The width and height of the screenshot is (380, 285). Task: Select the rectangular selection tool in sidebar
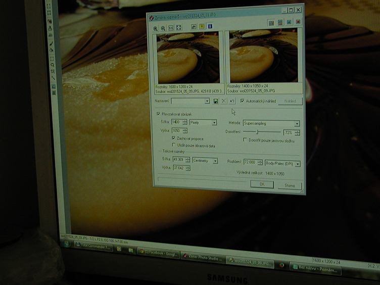[52, 59]
